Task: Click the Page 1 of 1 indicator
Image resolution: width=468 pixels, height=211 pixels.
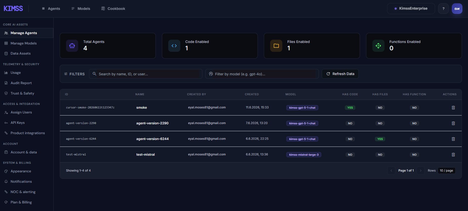Action: [x=406, y=171]
